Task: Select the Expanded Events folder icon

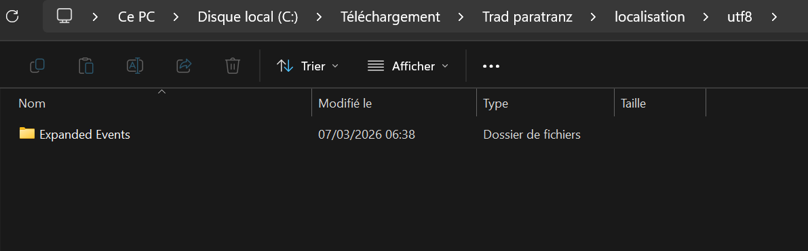Action: (26, 134)
